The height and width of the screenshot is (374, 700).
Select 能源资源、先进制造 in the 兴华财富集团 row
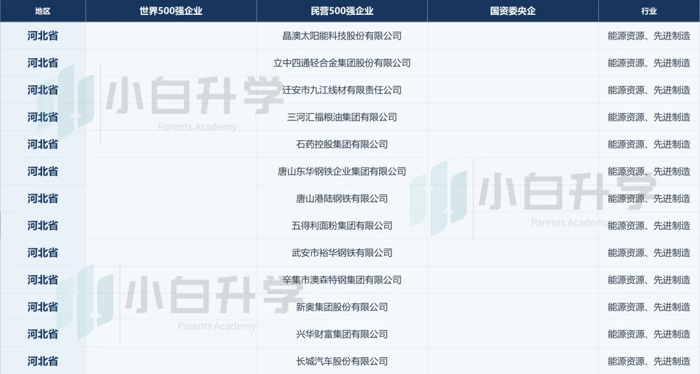click(x=649, y=335)
